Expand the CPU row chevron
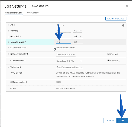This screenshot has height=127, width=132. (x=9, y=25)
